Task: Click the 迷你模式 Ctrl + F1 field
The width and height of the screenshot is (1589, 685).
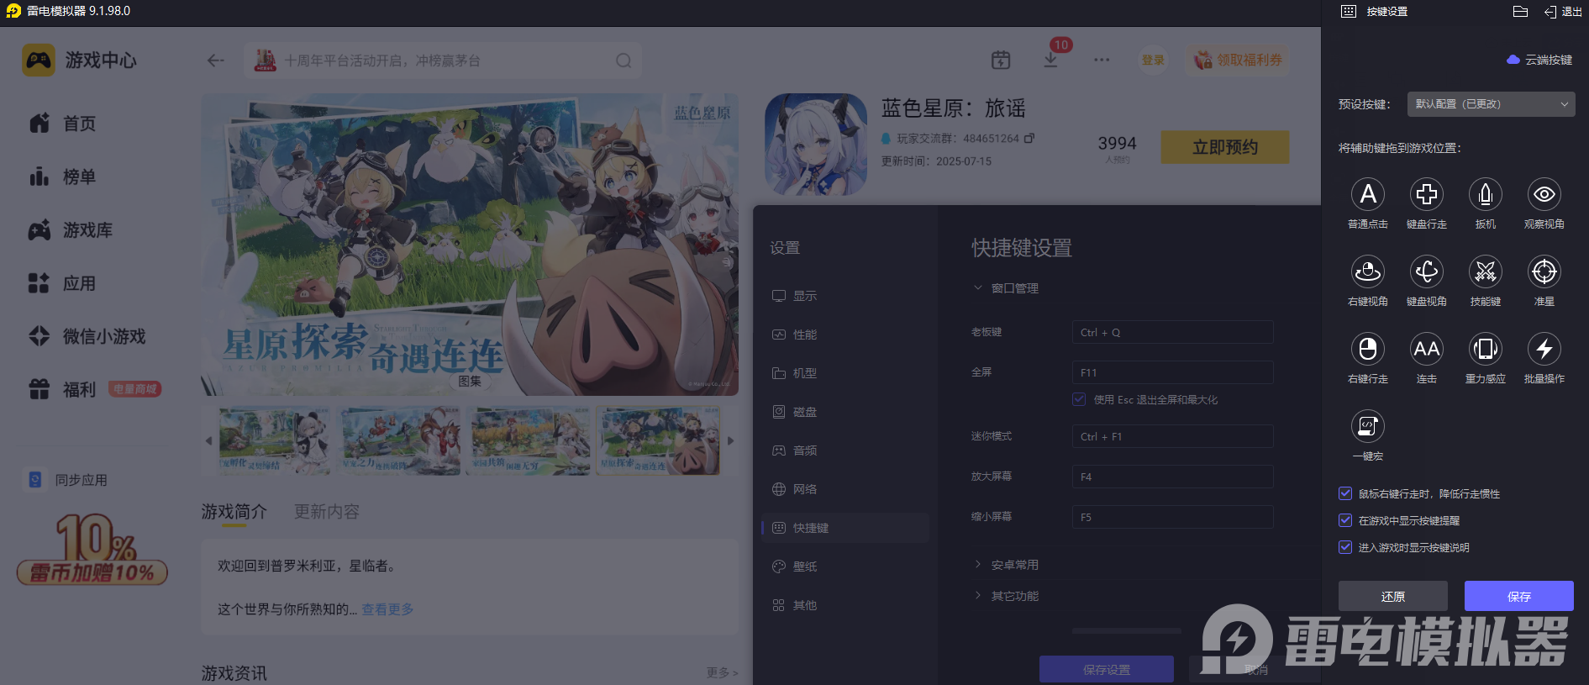Action: coord(1173,436)
